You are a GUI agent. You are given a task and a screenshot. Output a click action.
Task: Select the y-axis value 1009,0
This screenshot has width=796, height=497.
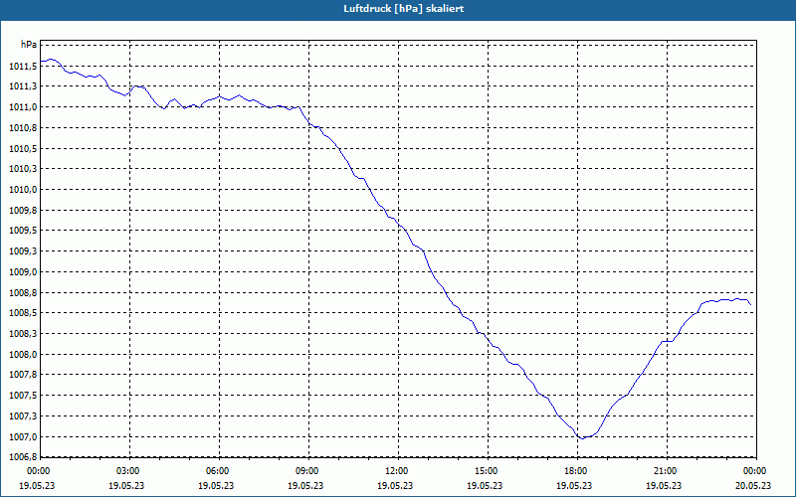tap(23, 272)
